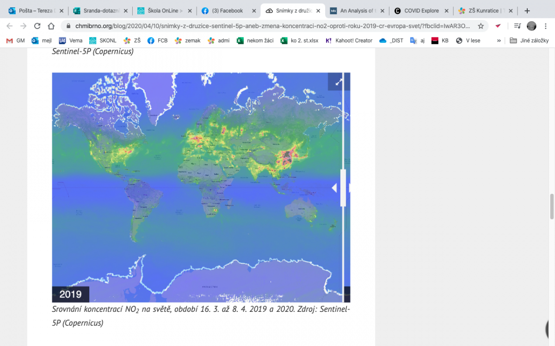The image size is (555, 346).
Task: Expand the Jiné záložky bookmarks folder
Action: click(x=529, y=41)
